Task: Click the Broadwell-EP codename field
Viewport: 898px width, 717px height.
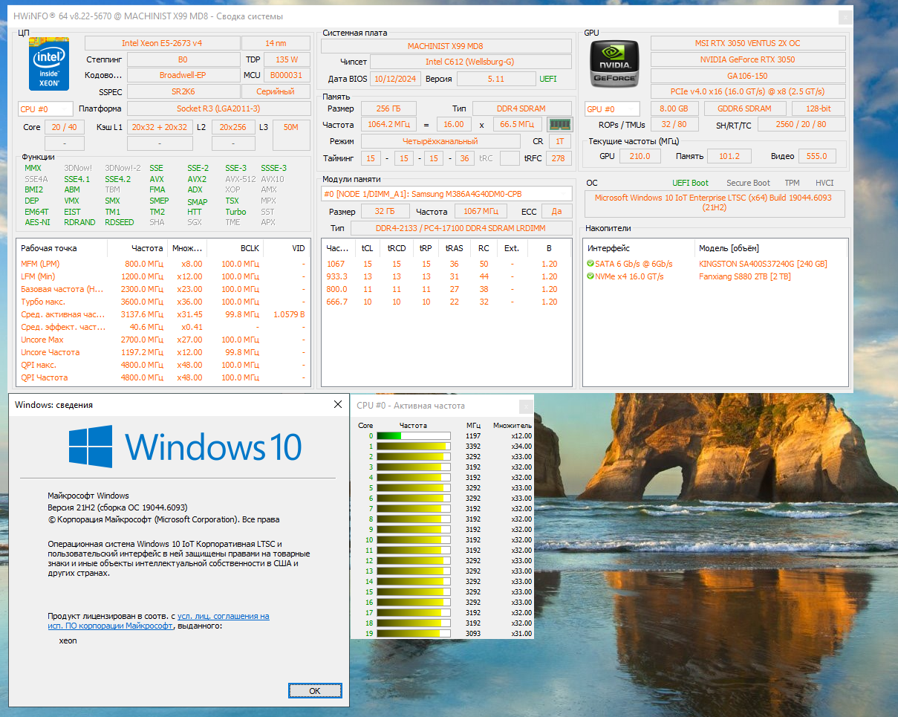Action: [183, 75]
